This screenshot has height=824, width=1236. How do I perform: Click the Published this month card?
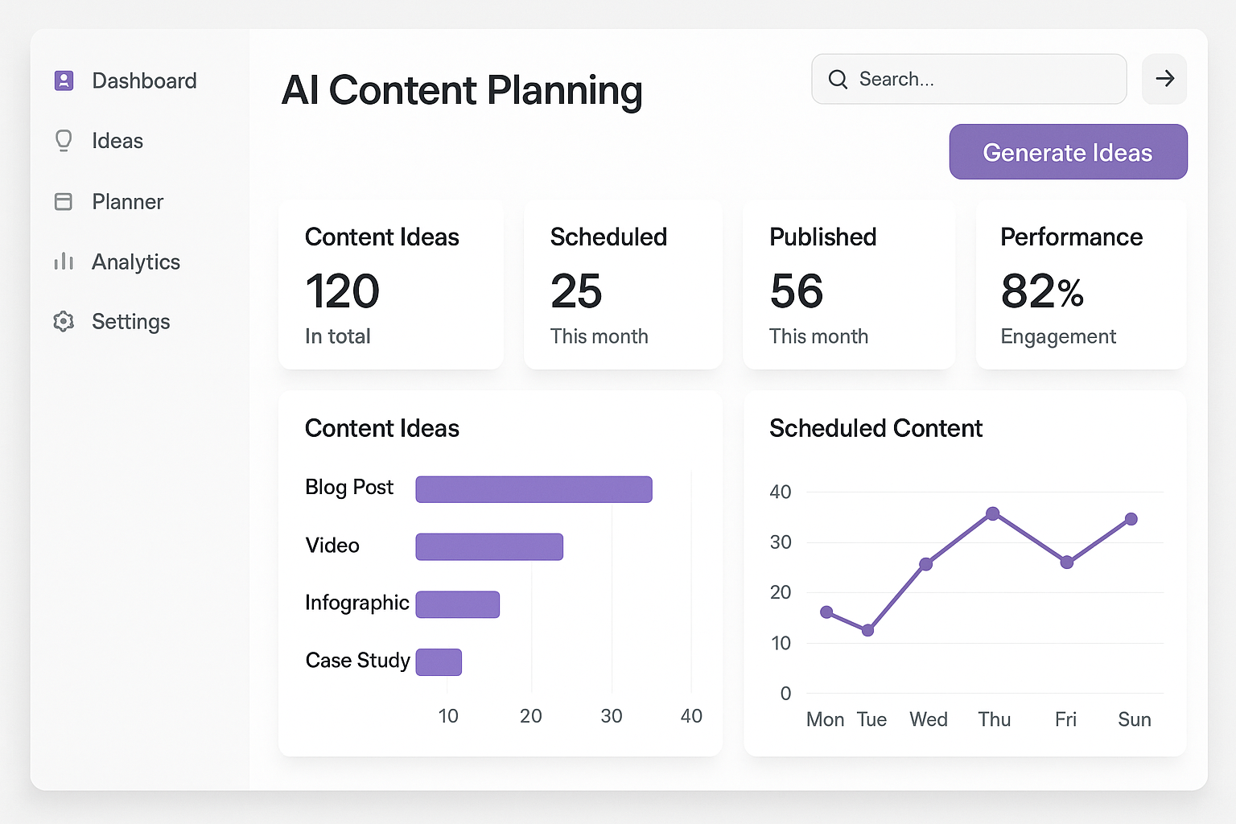click(x=849, y=285)
